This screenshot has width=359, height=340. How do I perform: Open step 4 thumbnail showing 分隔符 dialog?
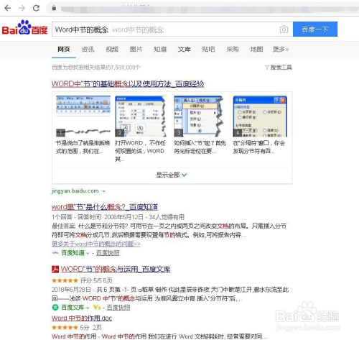click(x=260, y=116)
